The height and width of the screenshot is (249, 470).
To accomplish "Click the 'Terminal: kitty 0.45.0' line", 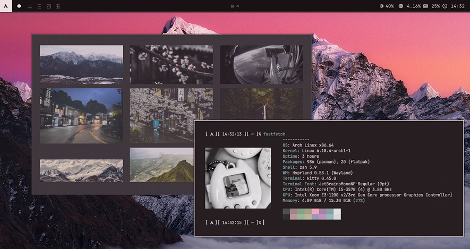I will pyautogui.click(x=309, y=178).
